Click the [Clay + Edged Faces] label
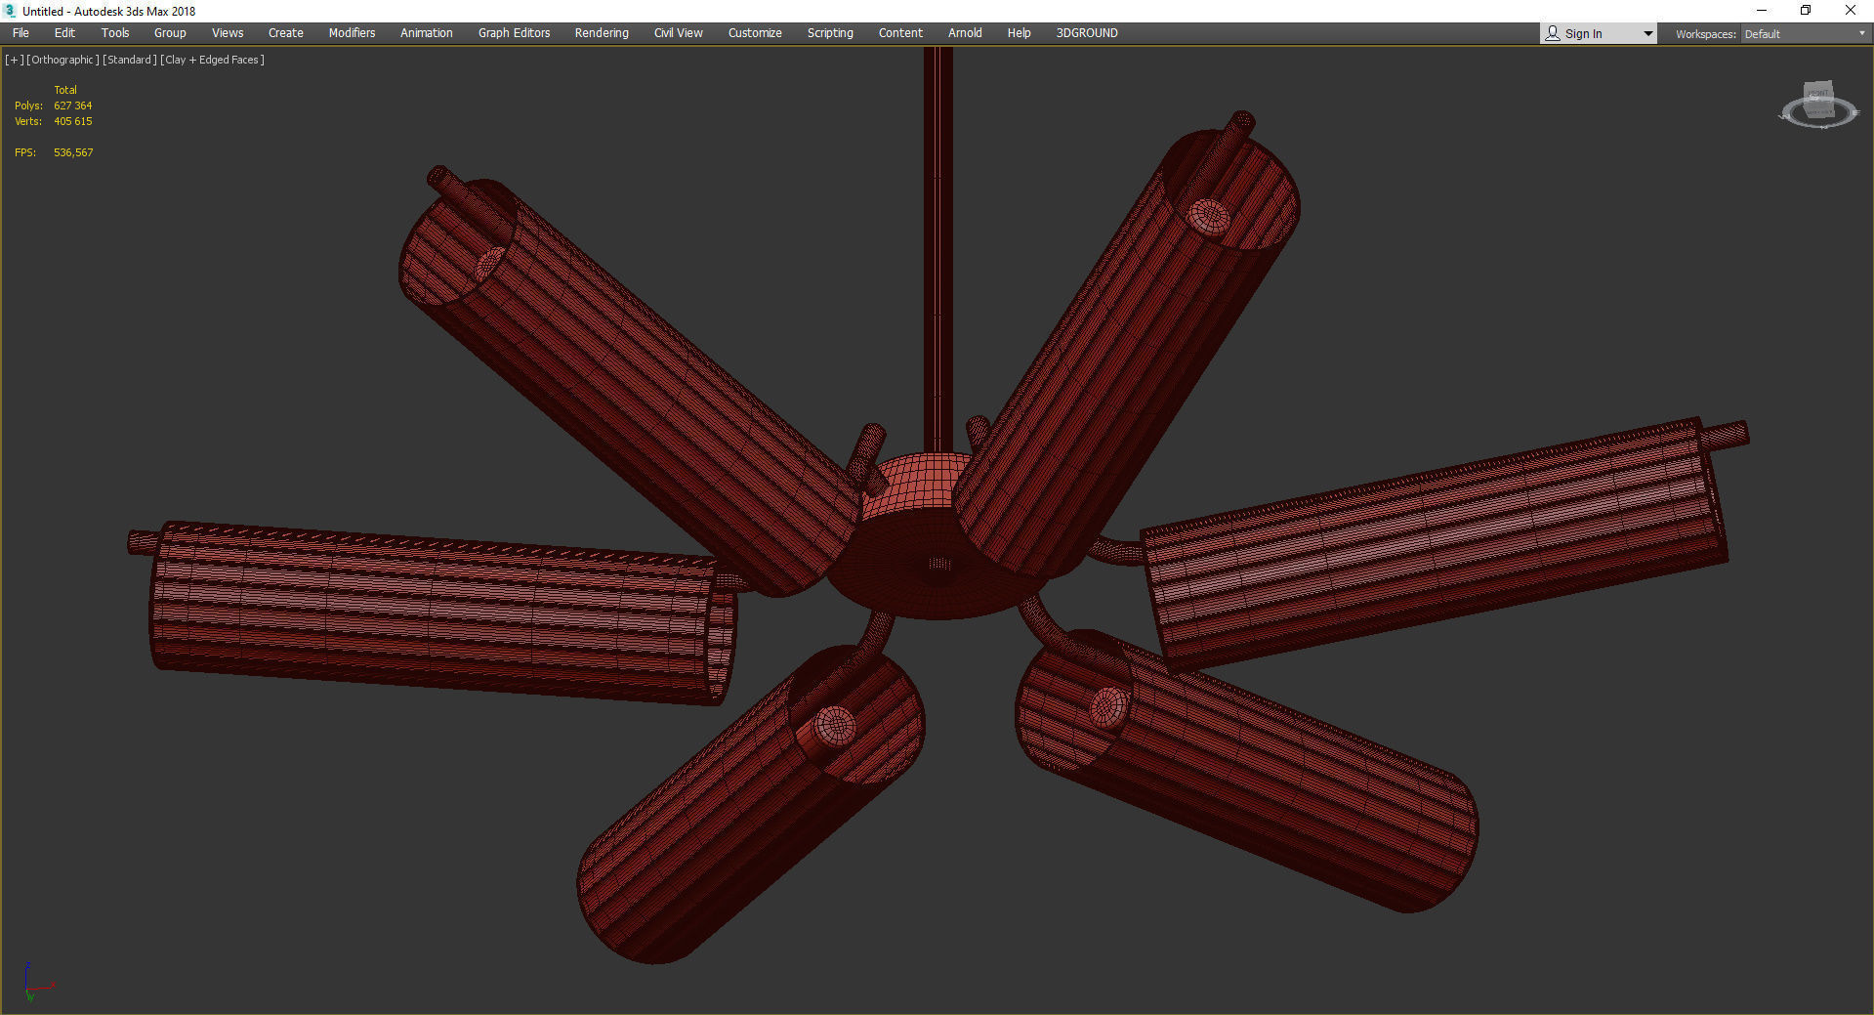The height and width of the screenshot is (1015, 1874). click(212, 60)
